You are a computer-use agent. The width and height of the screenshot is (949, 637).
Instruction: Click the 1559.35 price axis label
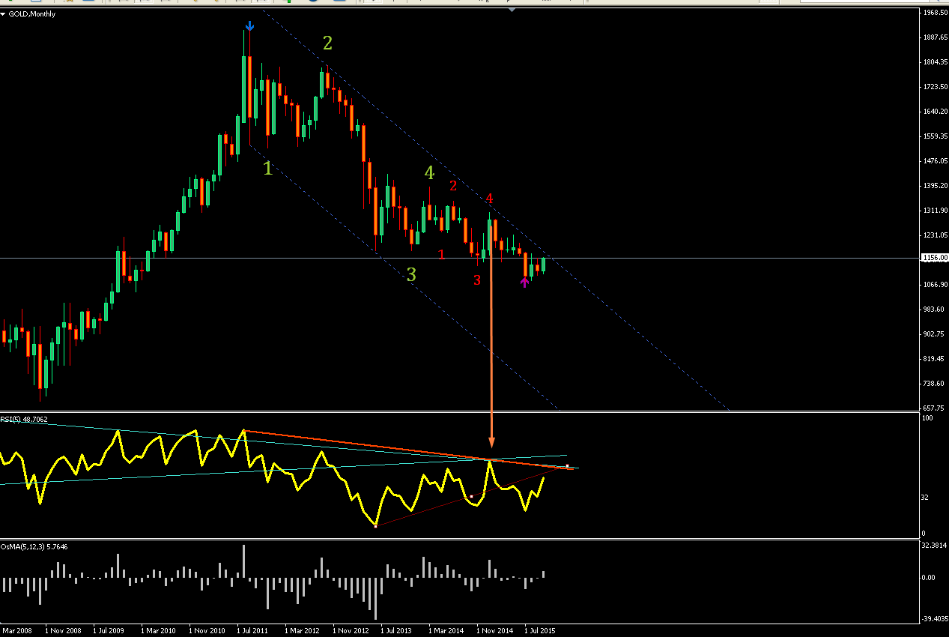click(x=936, y=136)
